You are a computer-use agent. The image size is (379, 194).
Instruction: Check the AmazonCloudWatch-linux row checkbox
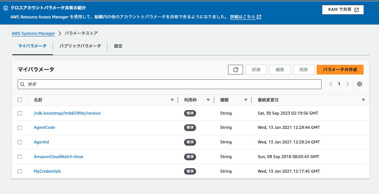(20, 157)
